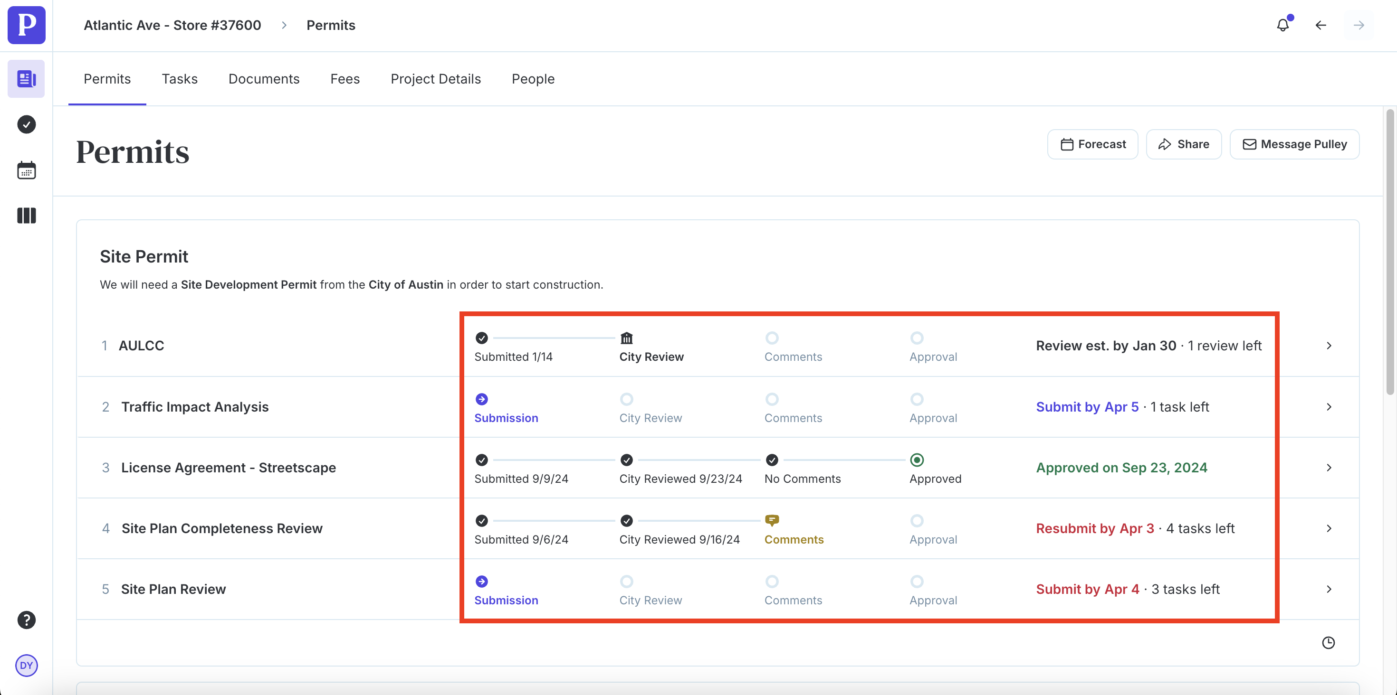Click the help question mark icon
The width and height of the screenshot is (1397, 695).
[x=26, y=620]
